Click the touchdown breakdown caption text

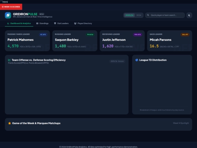162,110
